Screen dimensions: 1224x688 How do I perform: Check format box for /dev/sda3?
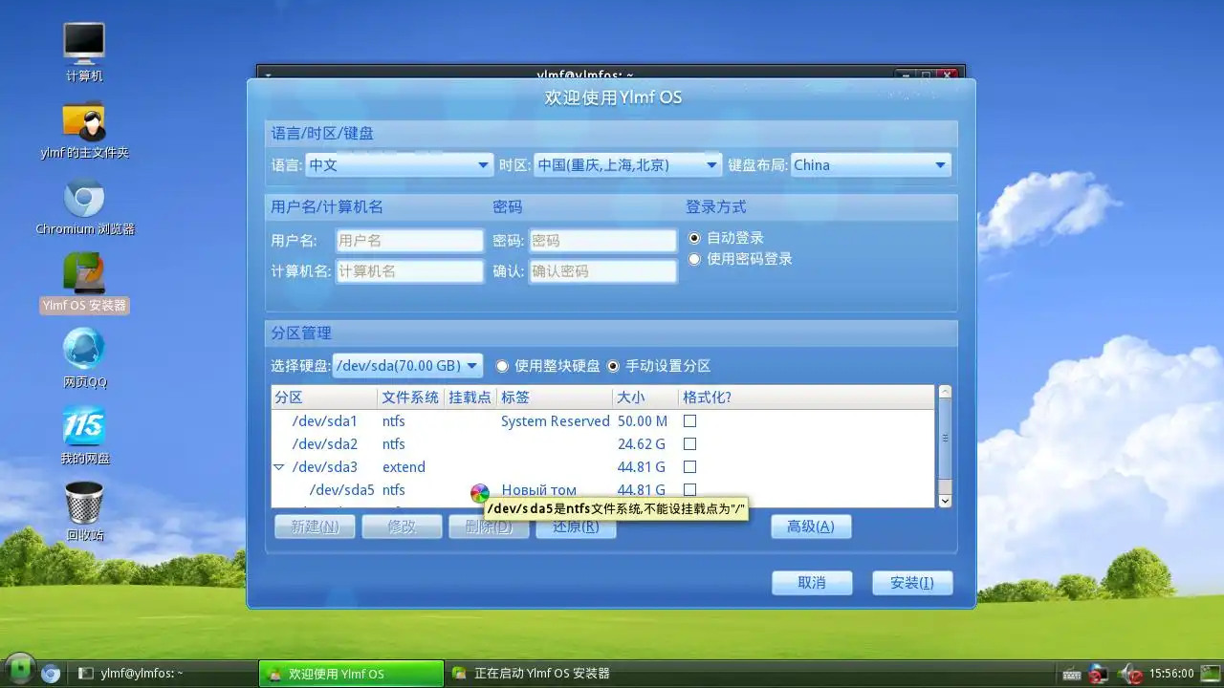pyautogui.click(x=689, y=467)
